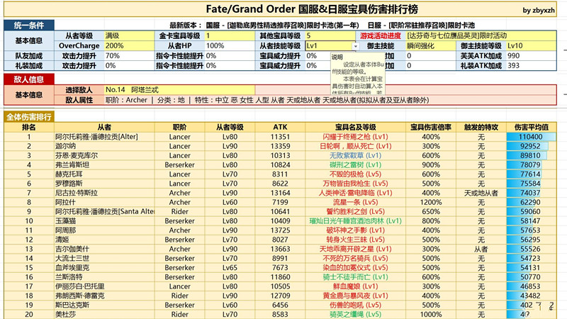
Task: Click the Fate/Grand Order title banner
Action: 280,9
